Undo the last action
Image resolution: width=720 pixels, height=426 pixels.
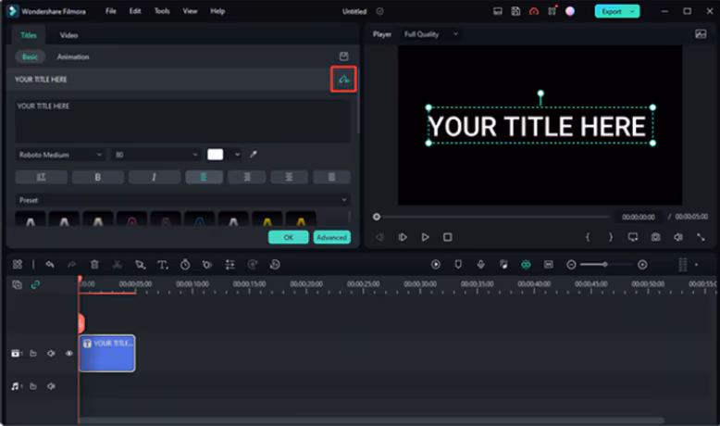(50, 264)
